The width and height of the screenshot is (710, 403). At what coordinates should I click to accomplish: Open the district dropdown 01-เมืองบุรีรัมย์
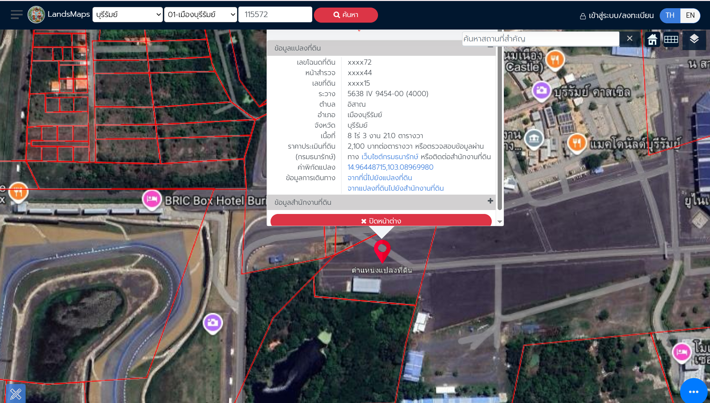point(201,15)
